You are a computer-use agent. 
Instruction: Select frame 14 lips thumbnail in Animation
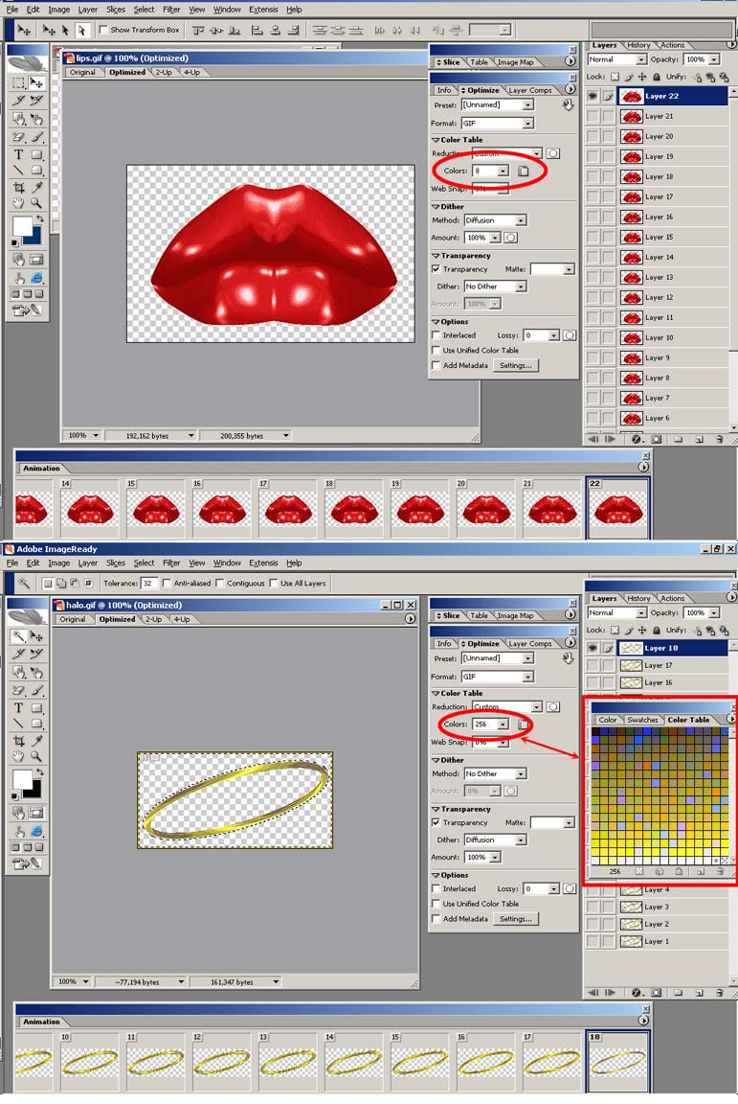click(x=87, y=509)
